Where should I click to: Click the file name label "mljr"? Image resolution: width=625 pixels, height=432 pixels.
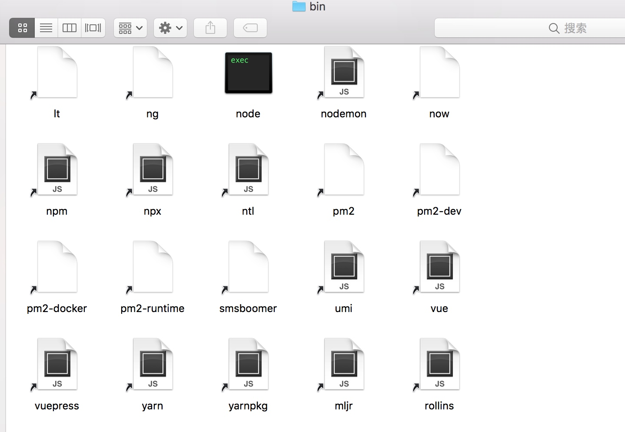coord(344,406)
